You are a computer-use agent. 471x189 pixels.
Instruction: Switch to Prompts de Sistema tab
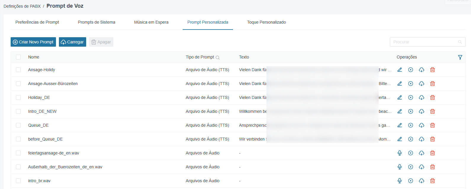pyautogui.click(x=97, y=22)
